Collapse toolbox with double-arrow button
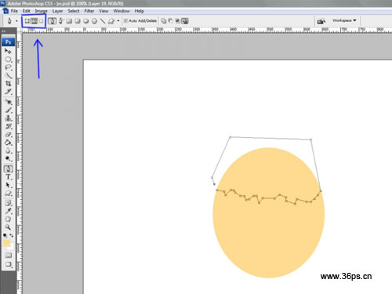The height and width of the screenshot is (294, 392). coord(4,31)
